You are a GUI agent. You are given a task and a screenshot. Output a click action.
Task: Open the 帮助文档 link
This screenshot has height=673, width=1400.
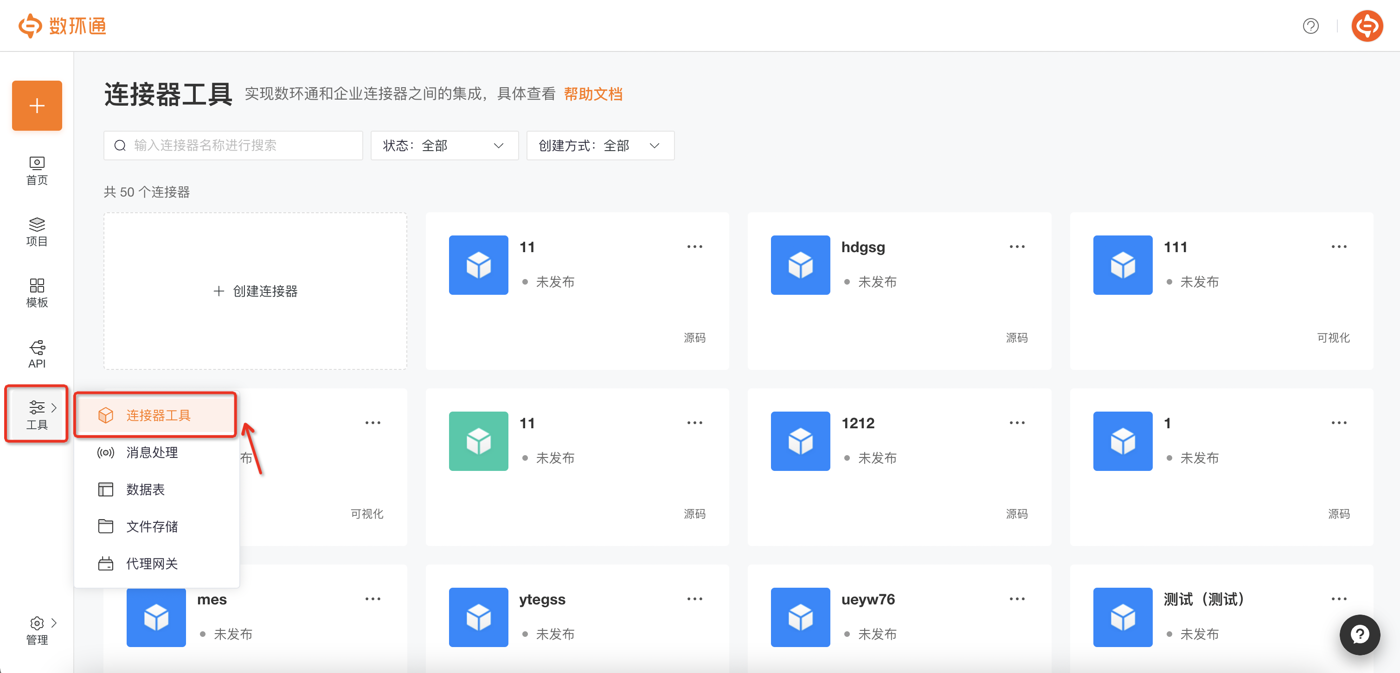(593, 94)
